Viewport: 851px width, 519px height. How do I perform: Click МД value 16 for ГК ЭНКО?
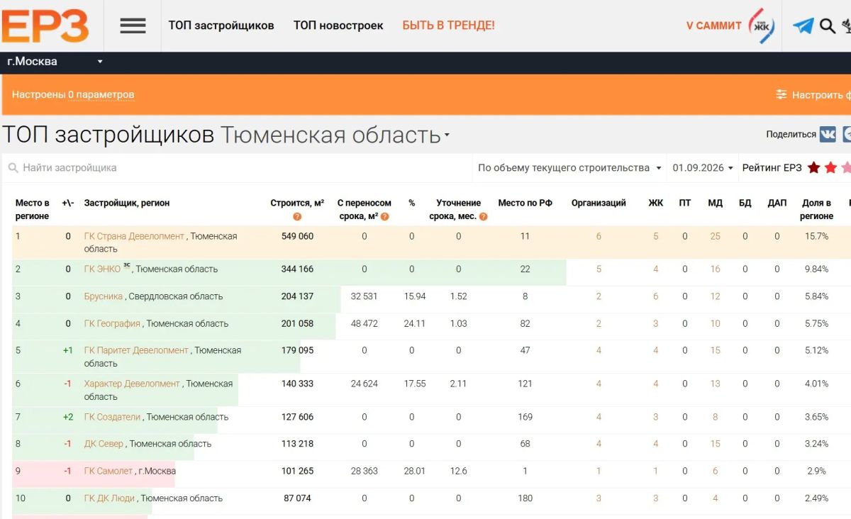tap(715, 269)
